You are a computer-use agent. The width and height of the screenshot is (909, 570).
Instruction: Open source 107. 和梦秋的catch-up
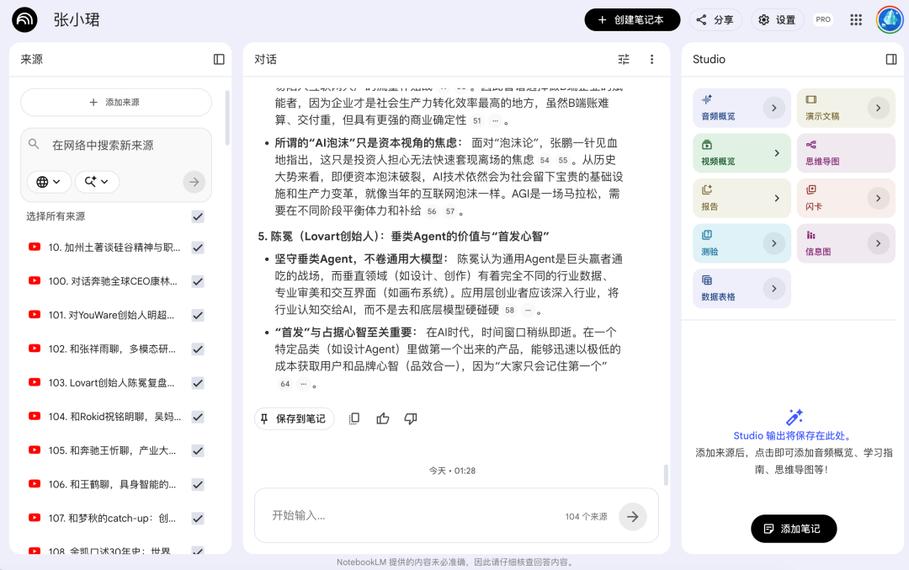click(x=113, y=519)
